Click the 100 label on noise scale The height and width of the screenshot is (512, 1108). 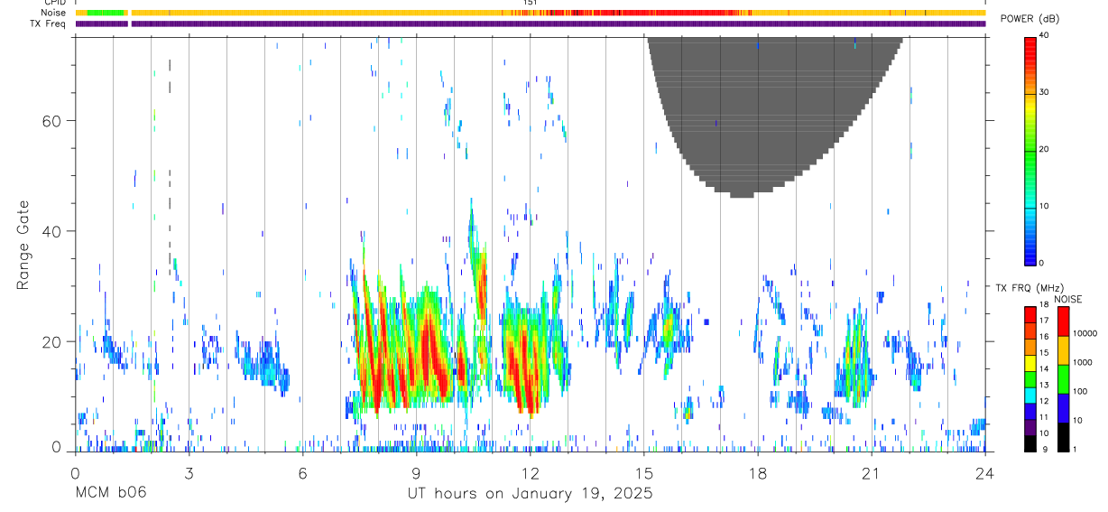1081,391
